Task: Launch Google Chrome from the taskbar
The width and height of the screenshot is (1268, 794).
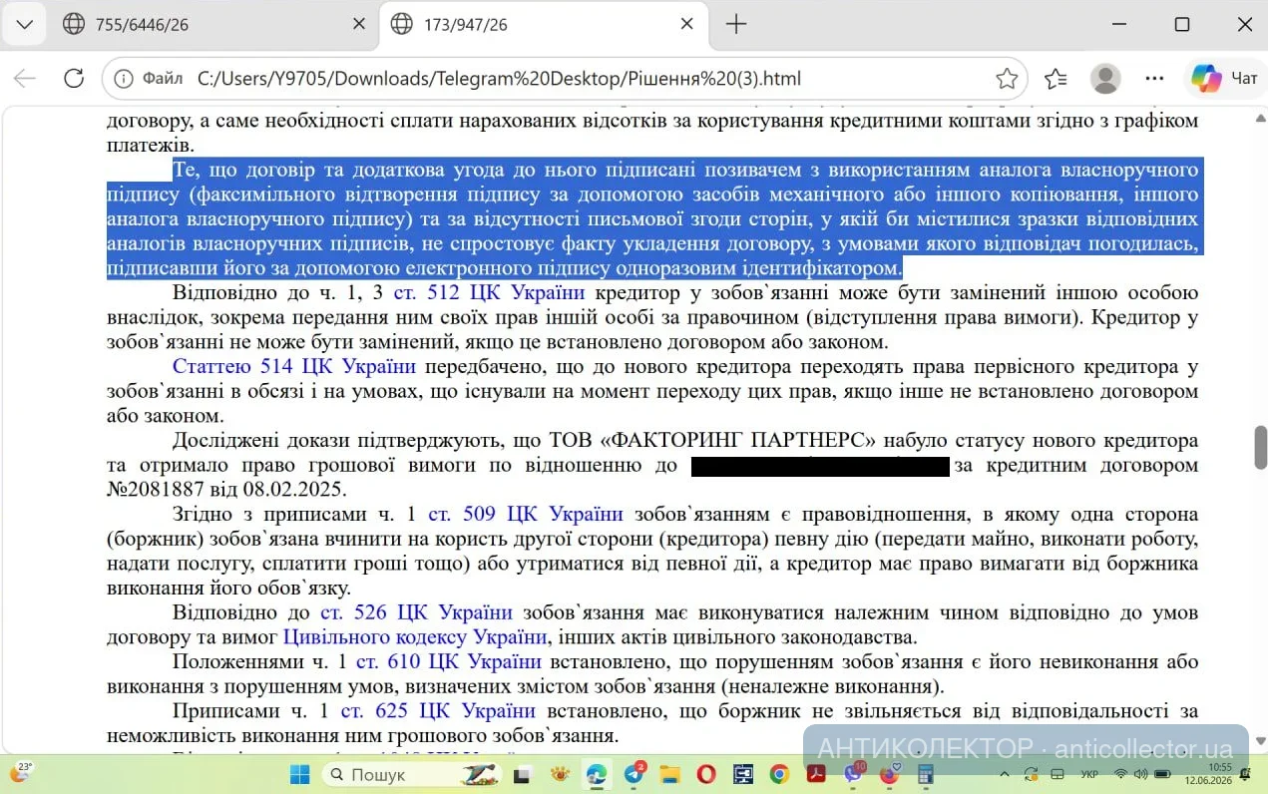Action: point(779,774)
